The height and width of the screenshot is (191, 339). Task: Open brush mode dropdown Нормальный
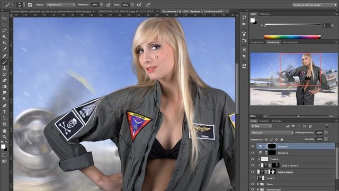click(60, 5)
